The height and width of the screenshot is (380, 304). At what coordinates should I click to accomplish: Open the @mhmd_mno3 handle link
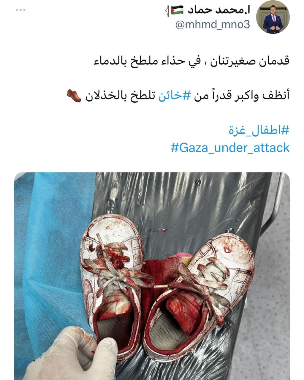point(213,25)
